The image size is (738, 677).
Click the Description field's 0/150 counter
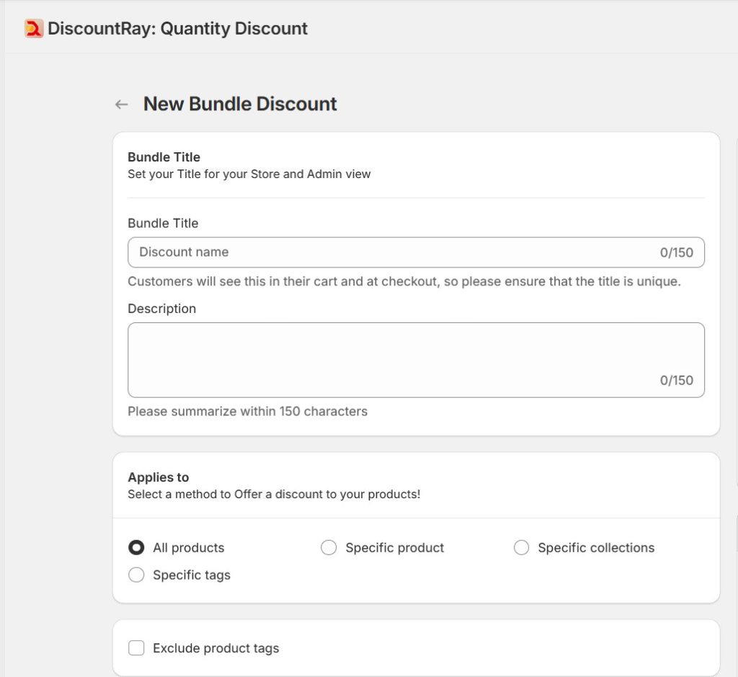coord(676,381)
